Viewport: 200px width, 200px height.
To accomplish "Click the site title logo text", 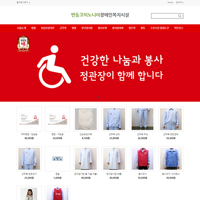I will [x=100, y=15].
